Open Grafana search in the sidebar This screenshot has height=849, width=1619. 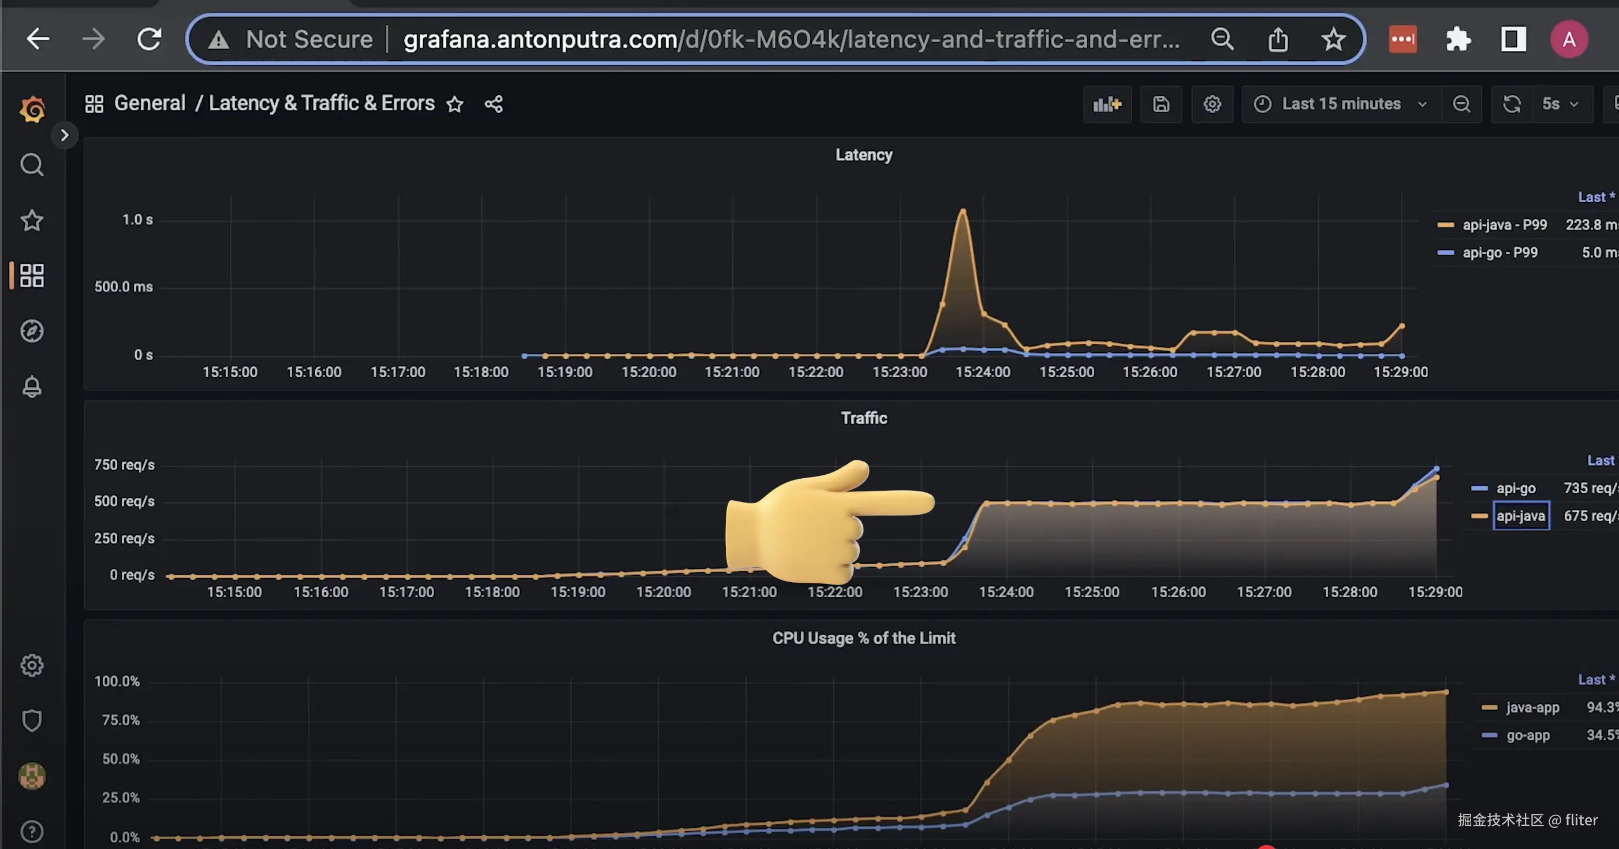tap(31, 165)
